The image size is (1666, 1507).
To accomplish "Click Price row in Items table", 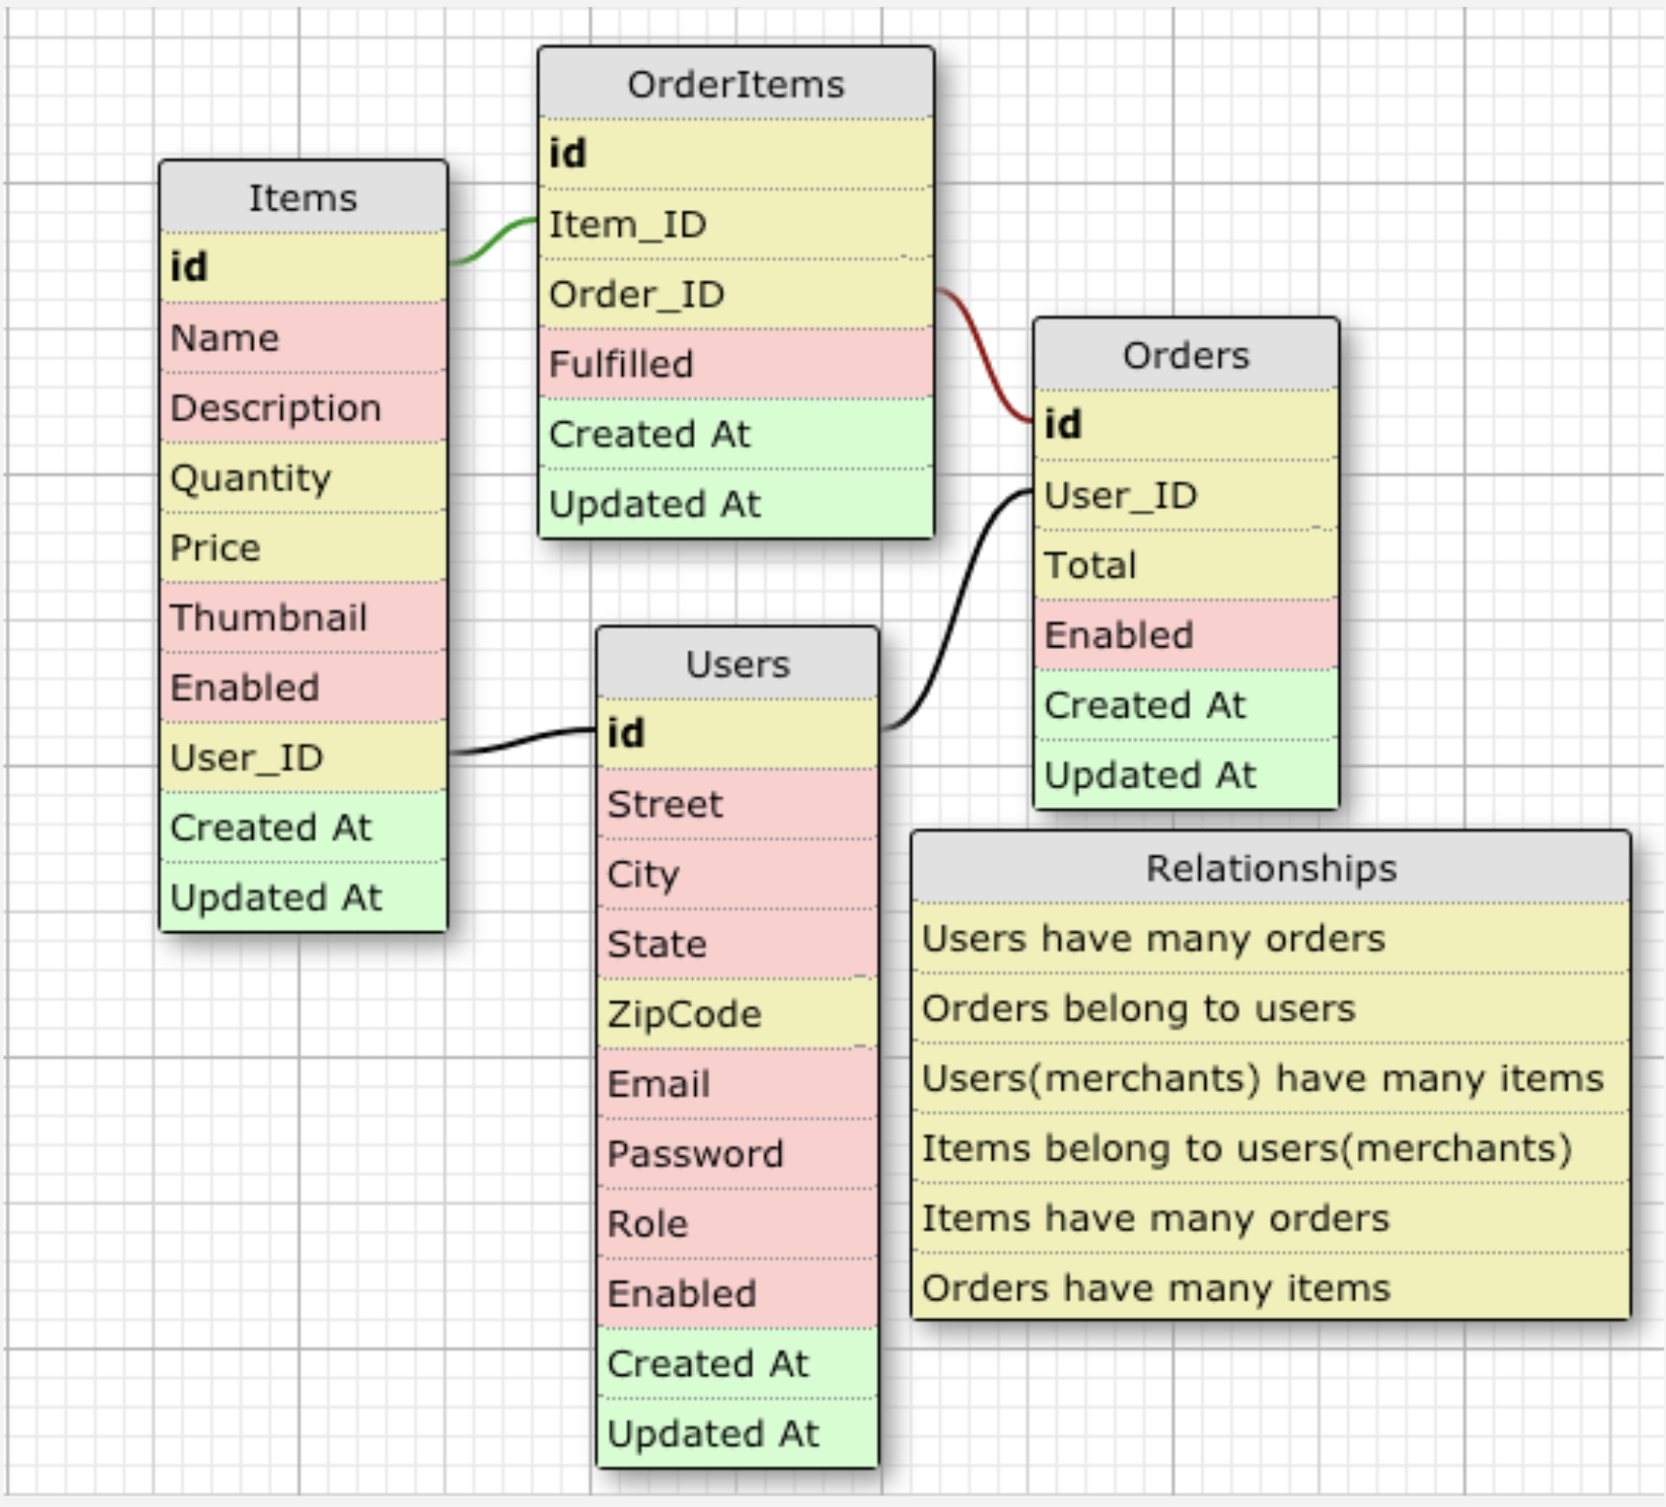I will (303, 547).
